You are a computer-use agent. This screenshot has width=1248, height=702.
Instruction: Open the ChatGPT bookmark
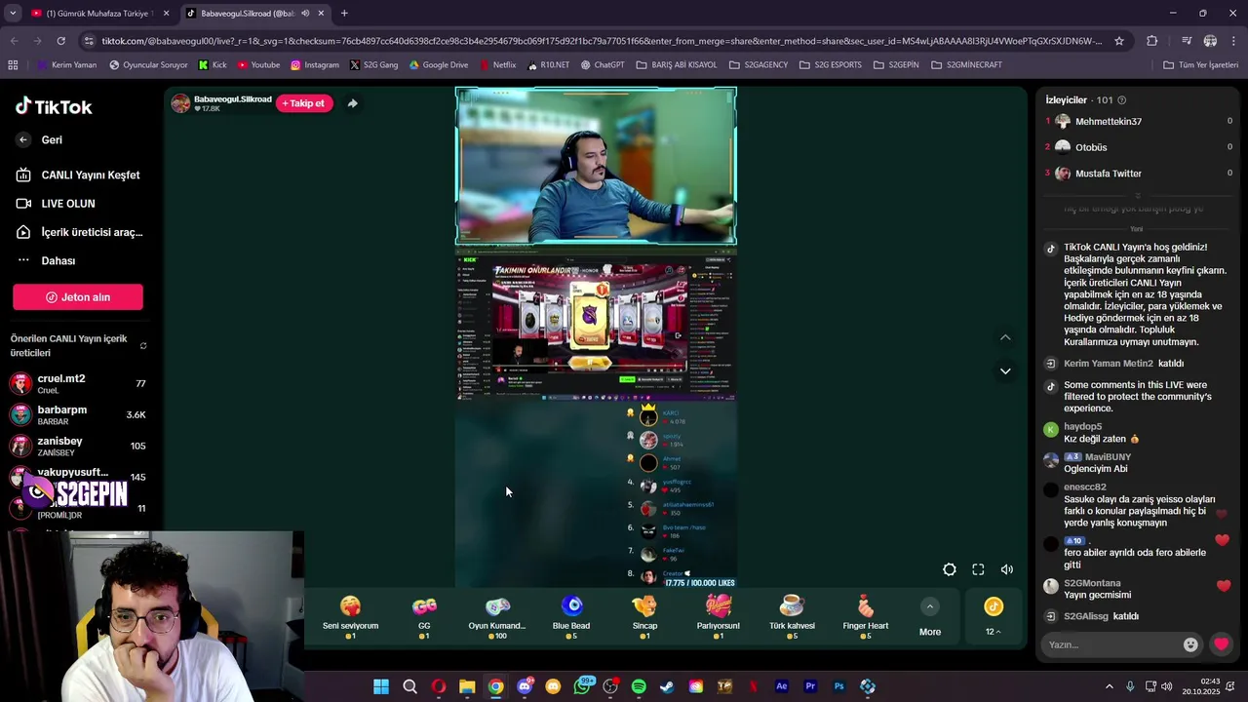point(603,65)
